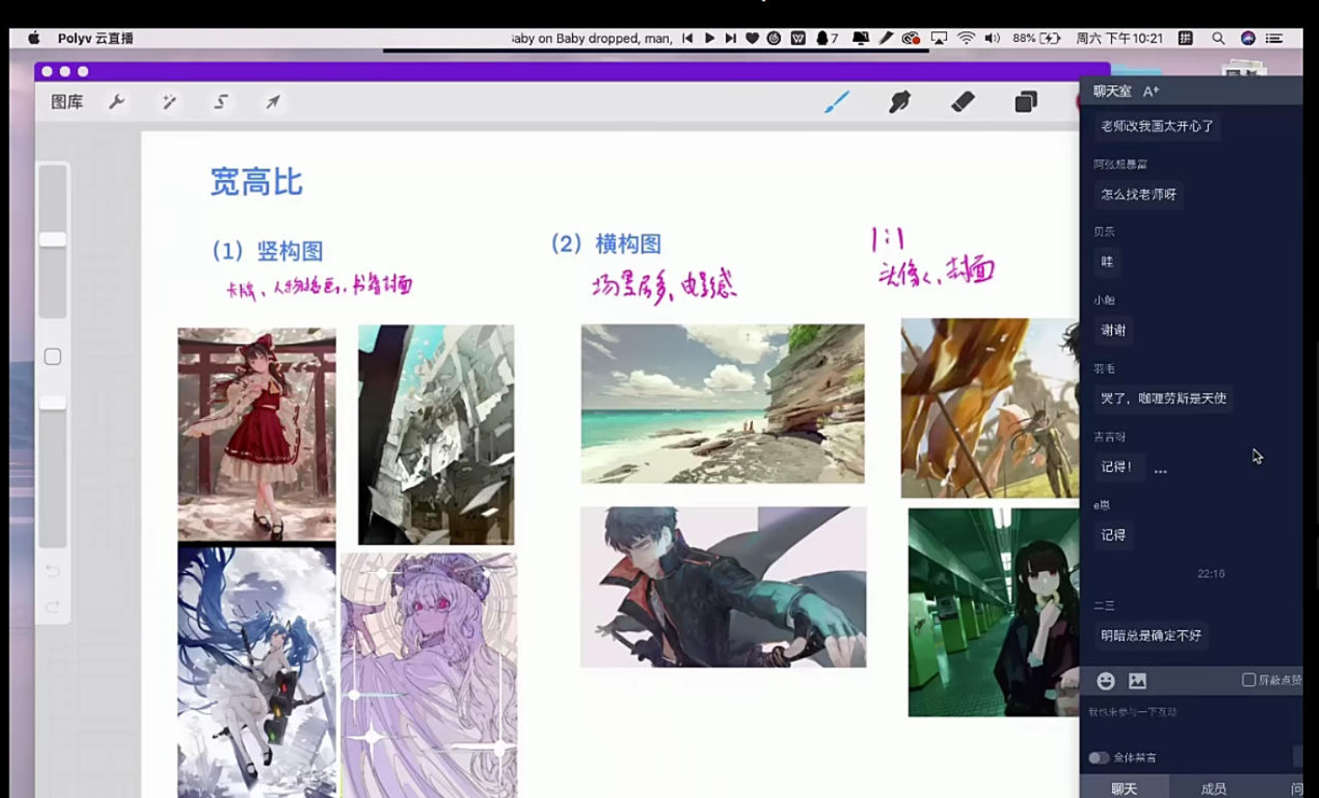Click the red shrine maiden artwork thumbnail
1319x798 pixels.
coord(256,434)
